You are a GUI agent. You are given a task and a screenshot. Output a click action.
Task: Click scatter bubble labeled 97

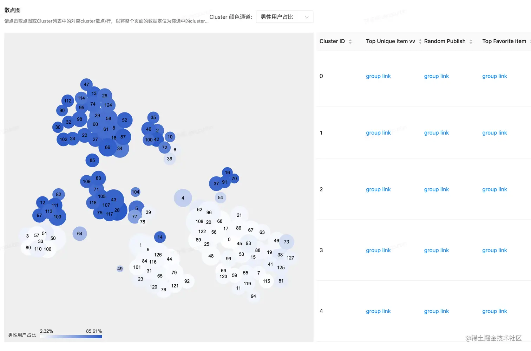pyautogui.click(x=39, y=215)
